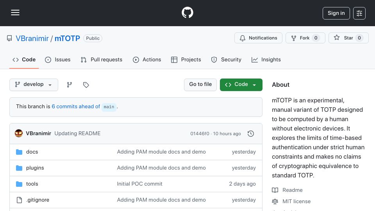Click 'yesterday' timestamp in plugins row

(x=244, y=168)
